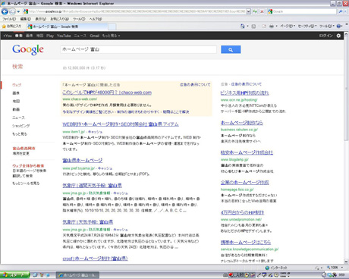Open the 気象庁 週間天気予報 富山県 result
The width and height of the screenshot is (349, 279).
[92, 186]
